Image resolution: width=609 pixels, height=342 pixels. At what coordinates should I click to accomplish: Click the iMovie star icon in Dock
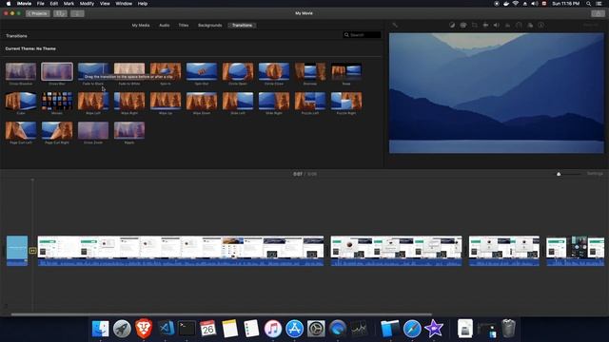coord(434,329)
